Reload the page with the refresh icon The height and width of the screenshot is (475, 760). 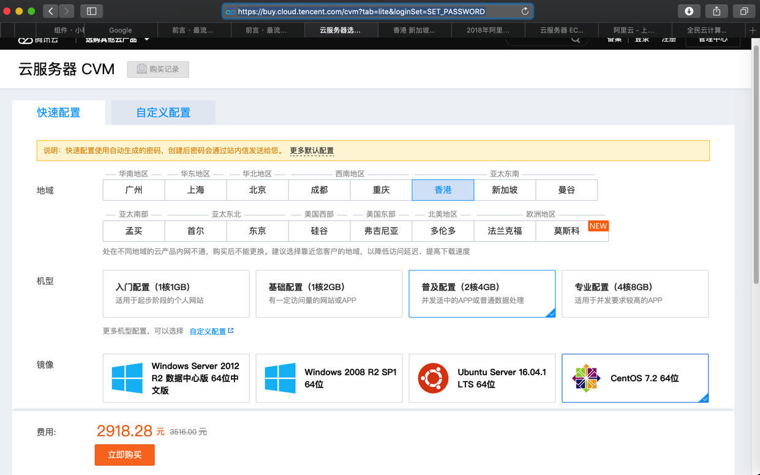(x=525, y=11)
